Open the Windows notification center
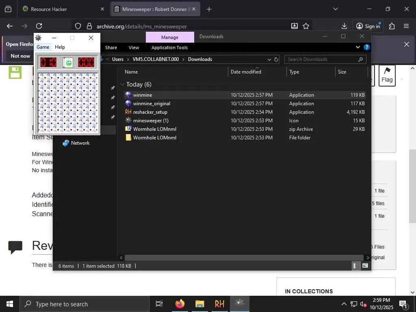 pos(403,304)
